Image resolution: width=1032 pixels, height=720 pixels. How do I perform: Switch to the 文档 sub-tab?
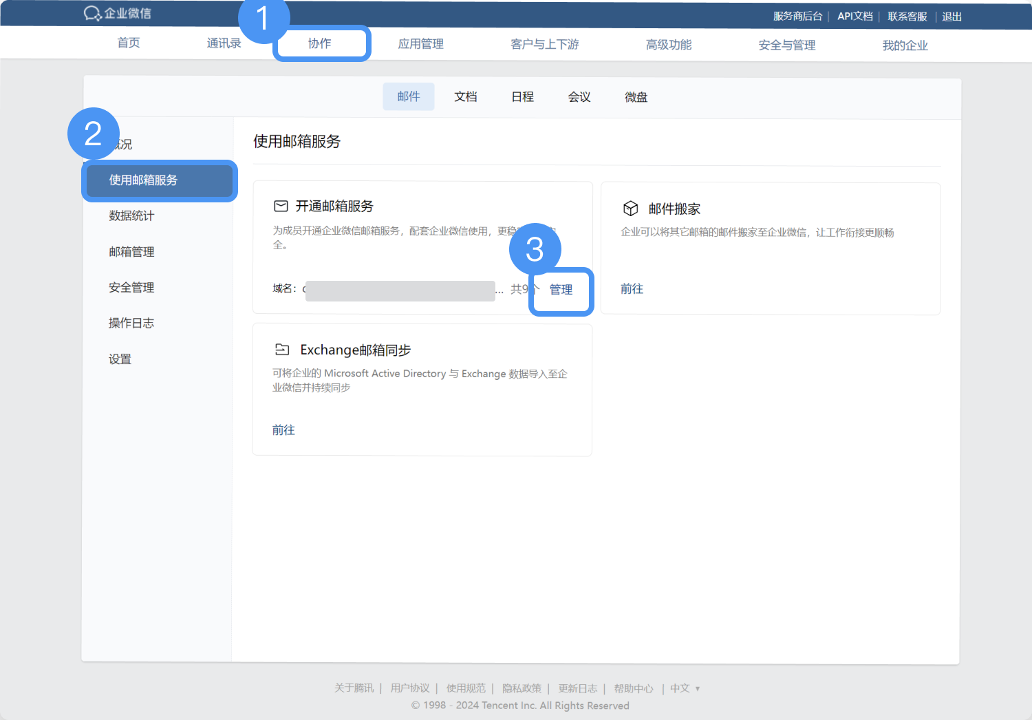pos(465,97)
